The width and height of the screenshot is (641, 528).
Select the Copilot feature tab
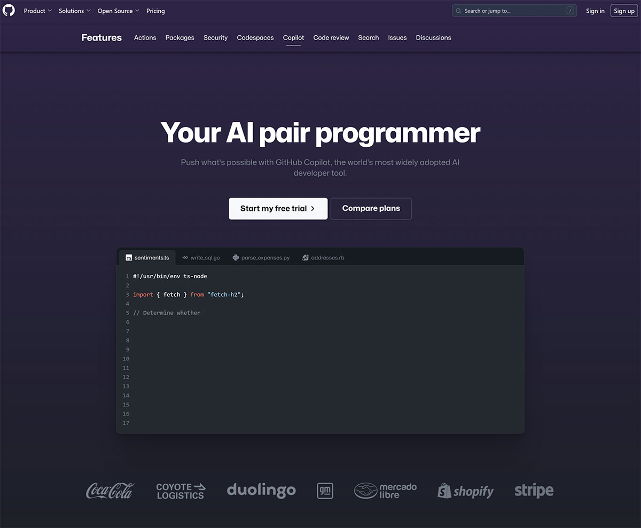(x=294, y=38)
